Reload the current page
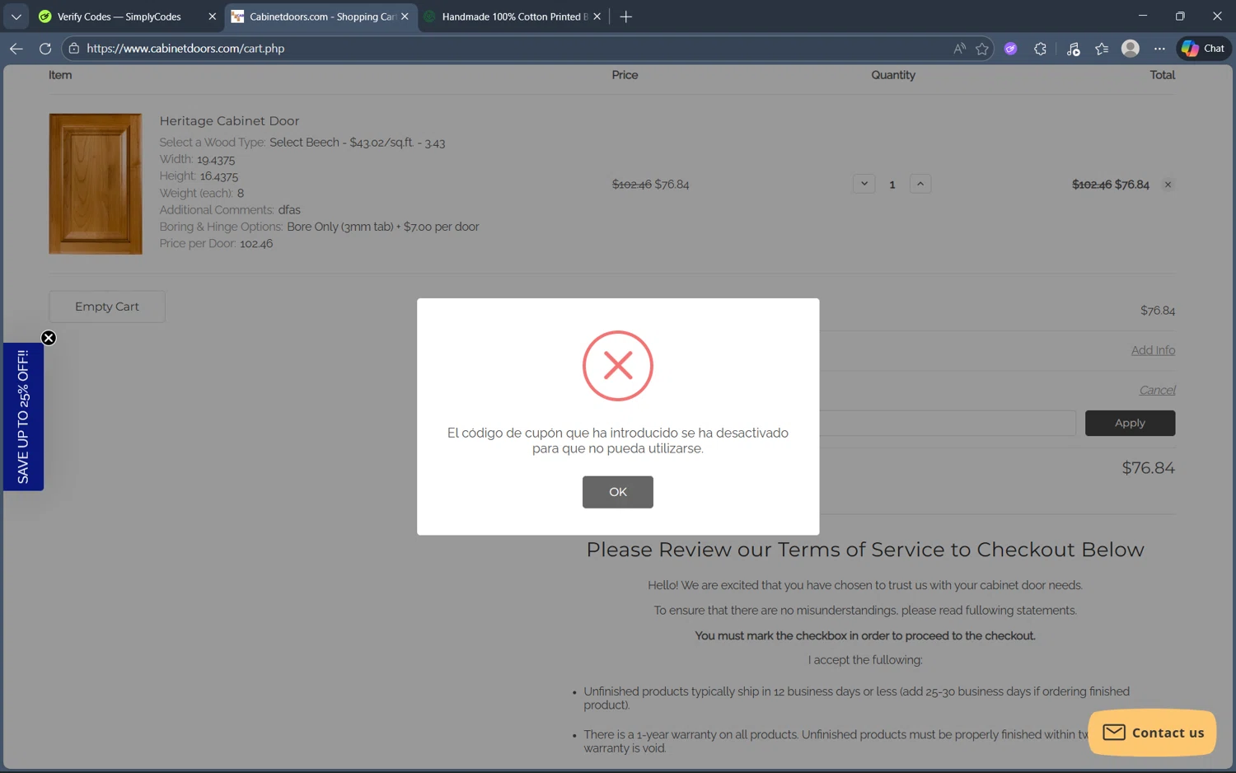1236x773 pixels. tap(45, 49)
